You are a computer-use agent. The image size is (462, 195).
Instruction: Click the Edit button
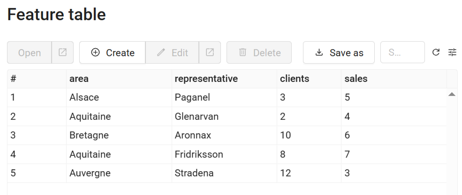(172, 52)
